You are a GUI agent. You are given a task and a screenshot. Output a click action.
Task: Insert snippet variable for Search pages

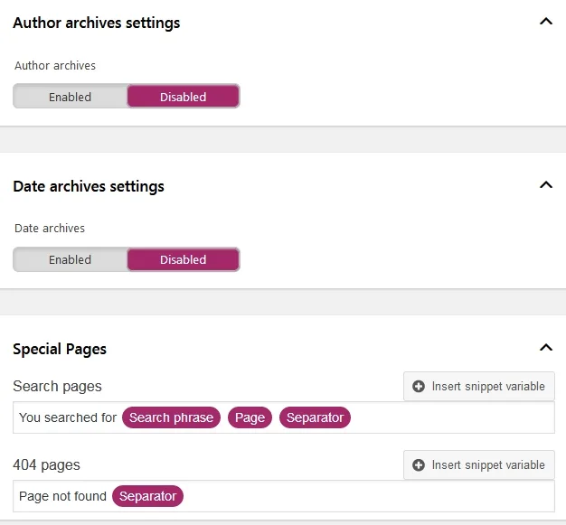tap(479, 386)
